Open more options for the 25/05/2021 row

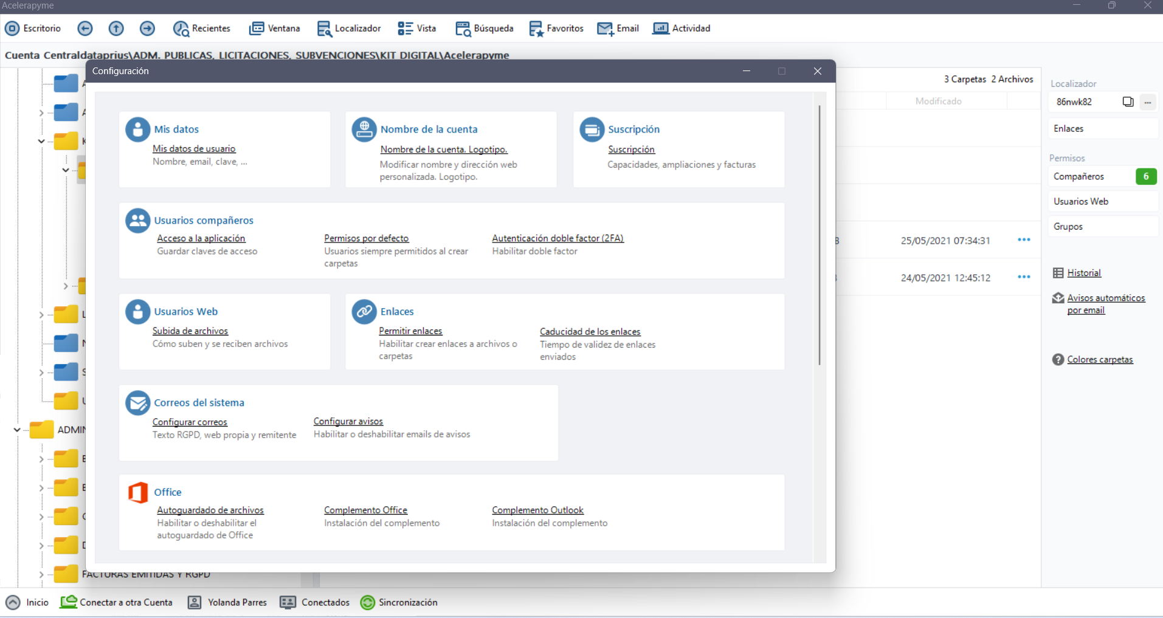pyautogui.click(x=1024, y=240)
